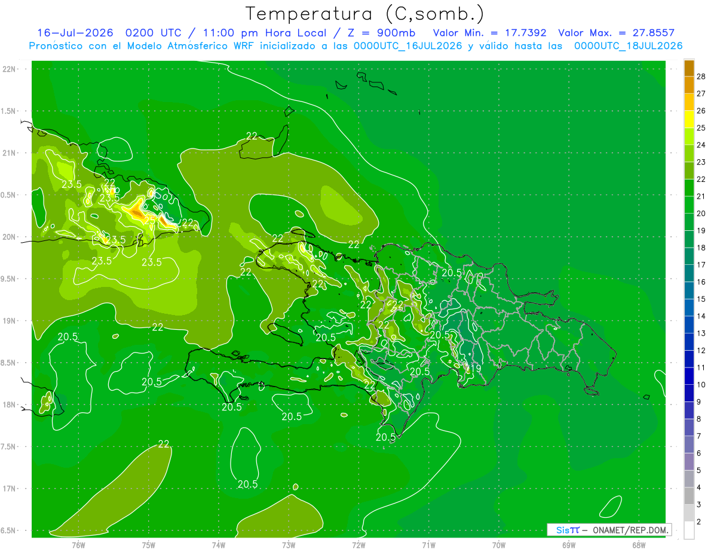Select "Valor Max. = 27.8557" text

pyautogui.click(x=617, y=33)
